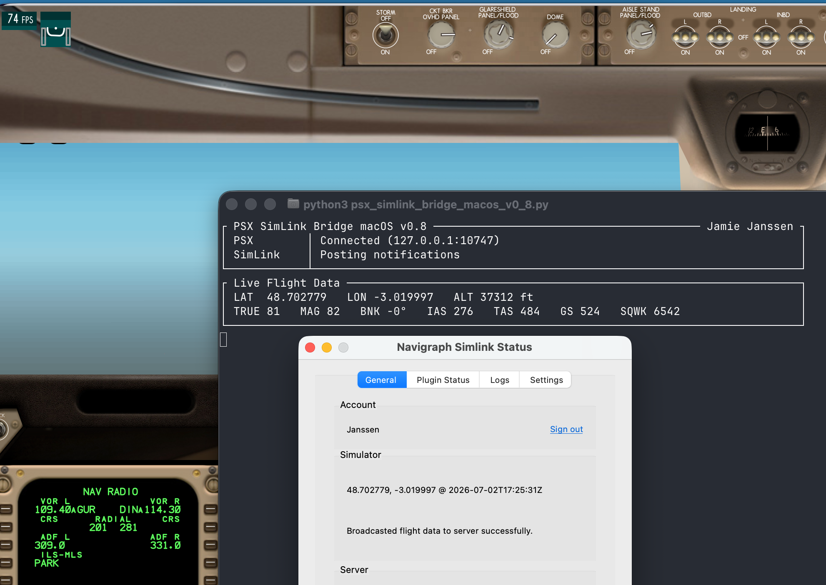
Task: Click the BNK -0° bank value
Action: click(383, 311)
